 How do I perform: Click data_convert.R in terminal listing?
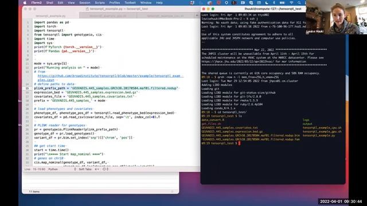pos(213,120)
